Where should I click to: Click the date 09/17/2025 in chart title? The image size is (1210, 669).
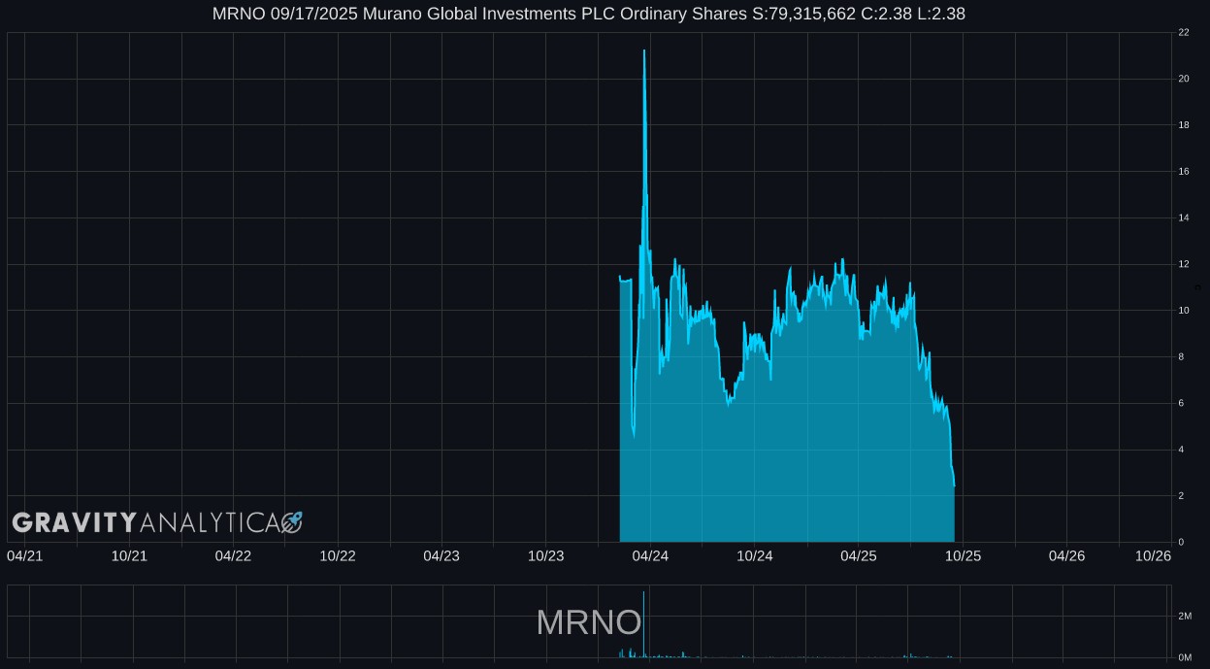pyautogui.click(x=313, y=14)
